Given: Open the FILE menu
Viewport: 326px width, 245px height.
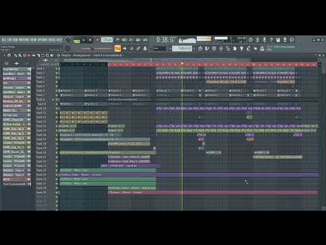Looking at the screenshot, I should click(4, 40).
